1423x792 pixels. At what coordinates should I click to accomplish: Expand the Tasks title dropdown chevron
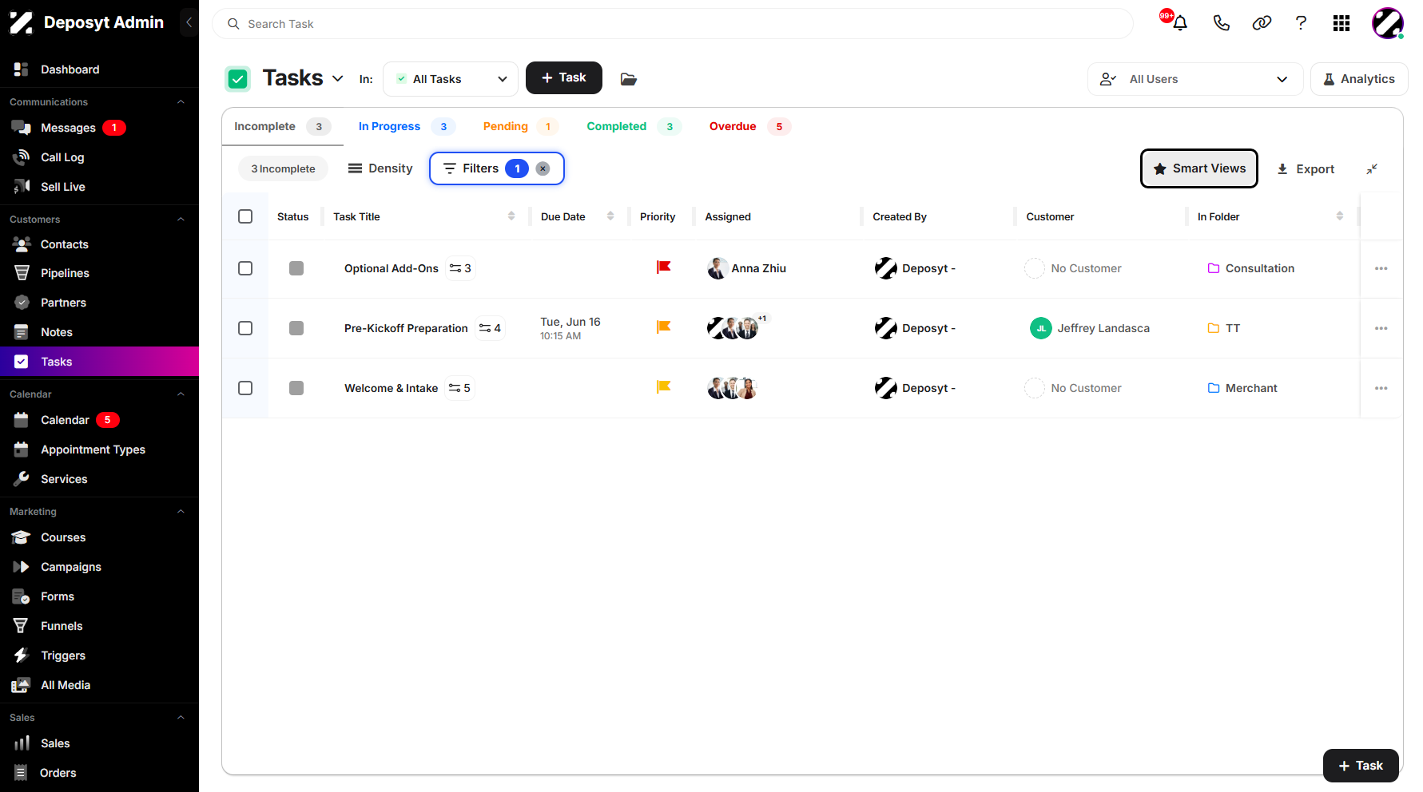click(337, 78)
